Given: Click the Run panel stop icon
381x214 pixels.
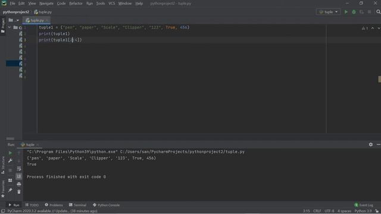Looking at the screenshot, I should [x=10, y=171].
